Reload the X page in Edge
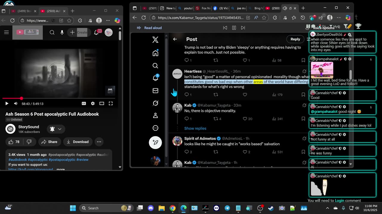The height and width of the screenshot is (214, 382). pos(144,18)
